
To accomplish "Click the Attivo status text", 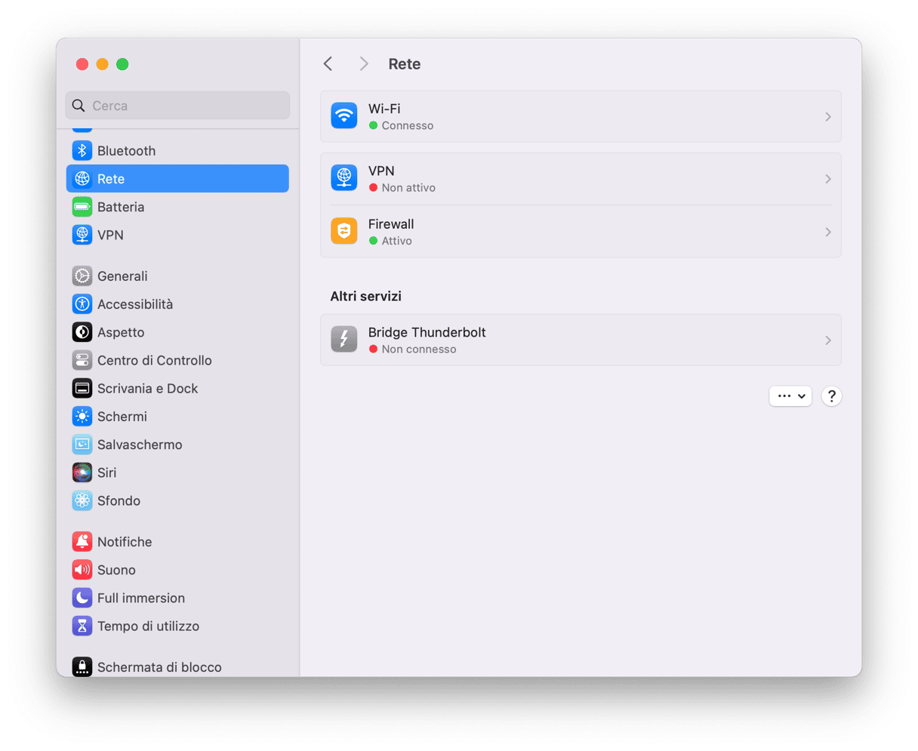I will click(x=397, y=241).
